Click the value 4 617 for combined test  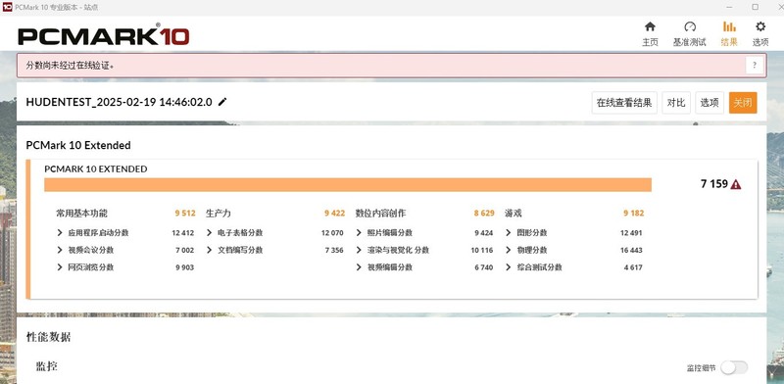click(x=633, y=267)
